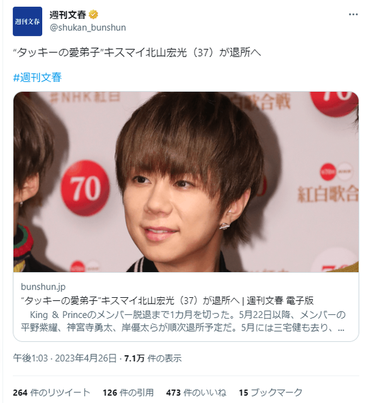Click the 午後1:03 timestamp
This screenshot has width=369, height=403.
[x=30, y=358]
